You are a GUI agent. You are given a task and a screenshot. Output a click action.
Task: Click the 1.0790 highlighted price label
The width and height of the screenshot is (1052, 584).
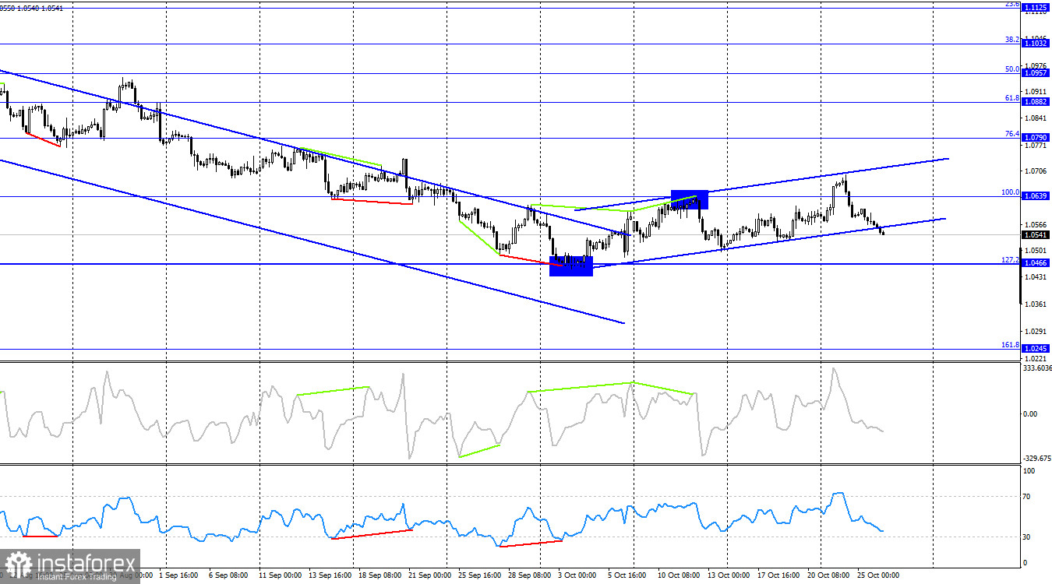[x=1035, y=138]
